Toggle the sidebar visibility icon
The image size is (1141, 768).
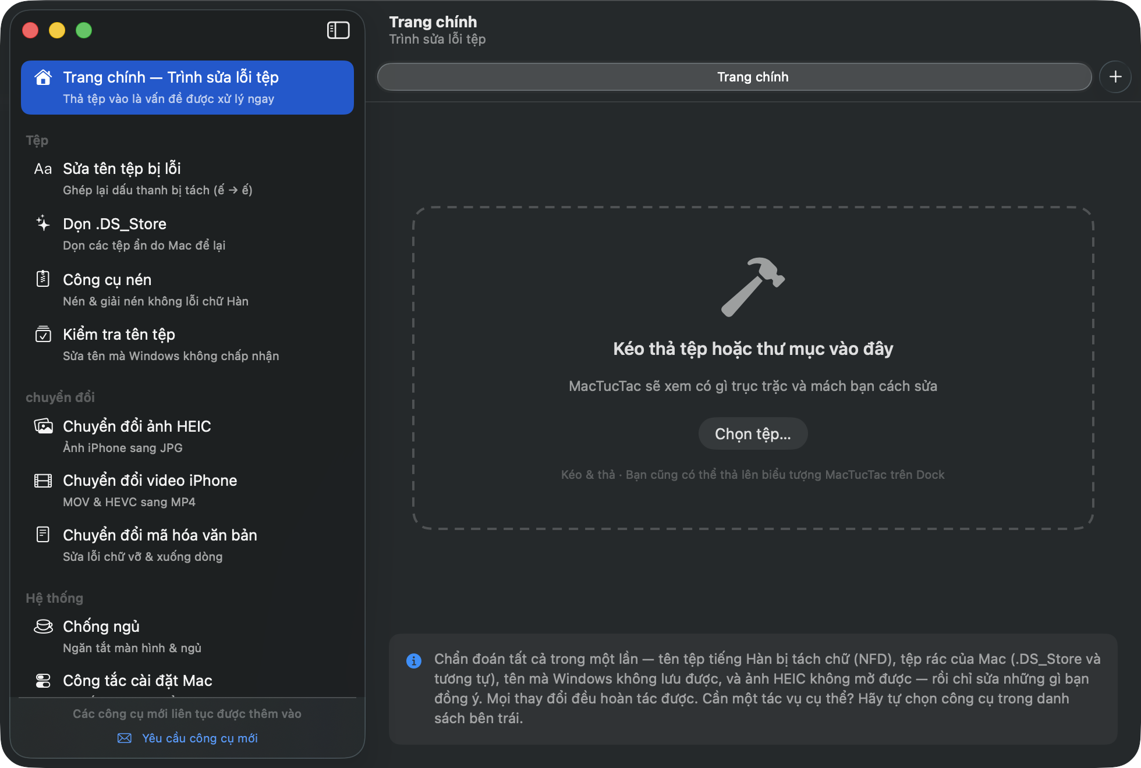click(x=338, y=30)
